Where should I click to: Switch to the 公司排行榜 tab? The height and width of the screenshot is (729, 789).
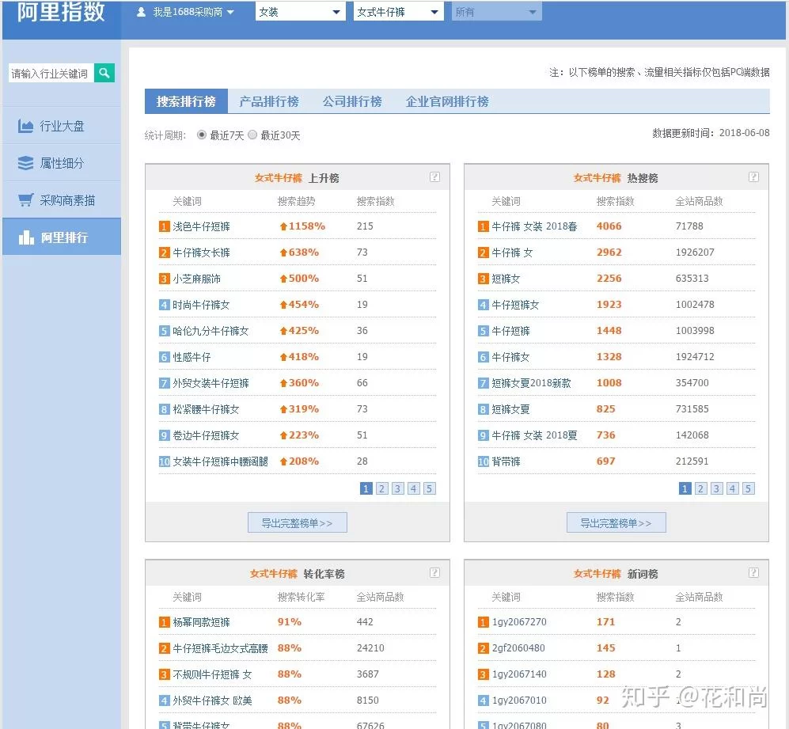point(352,101)
